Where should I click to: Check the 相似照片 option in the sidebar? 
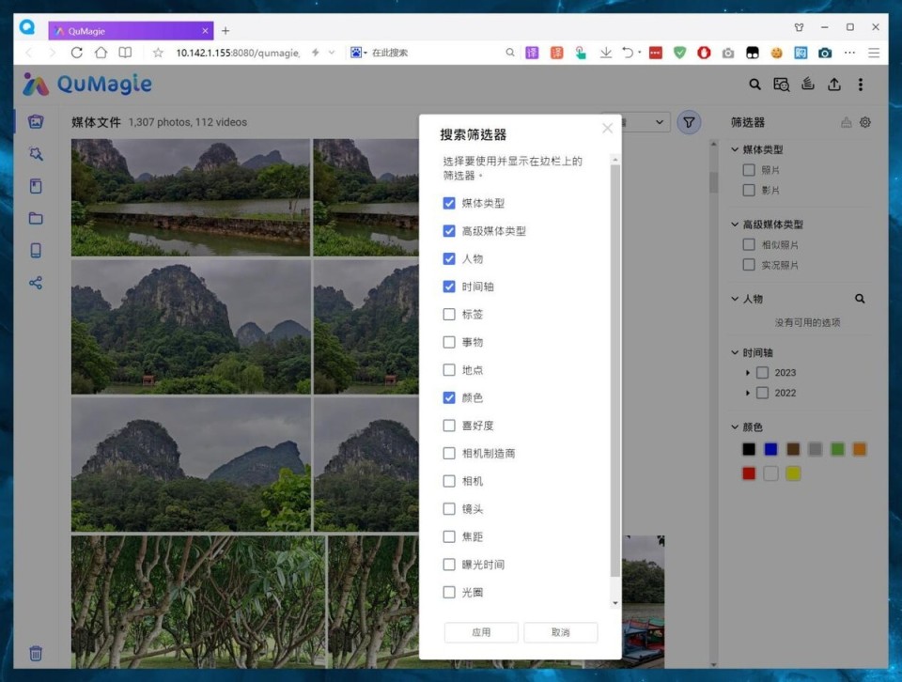[x=749, y=244]
